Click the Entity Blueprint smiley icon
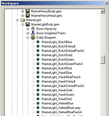The image size is (109, 116). 33,38
